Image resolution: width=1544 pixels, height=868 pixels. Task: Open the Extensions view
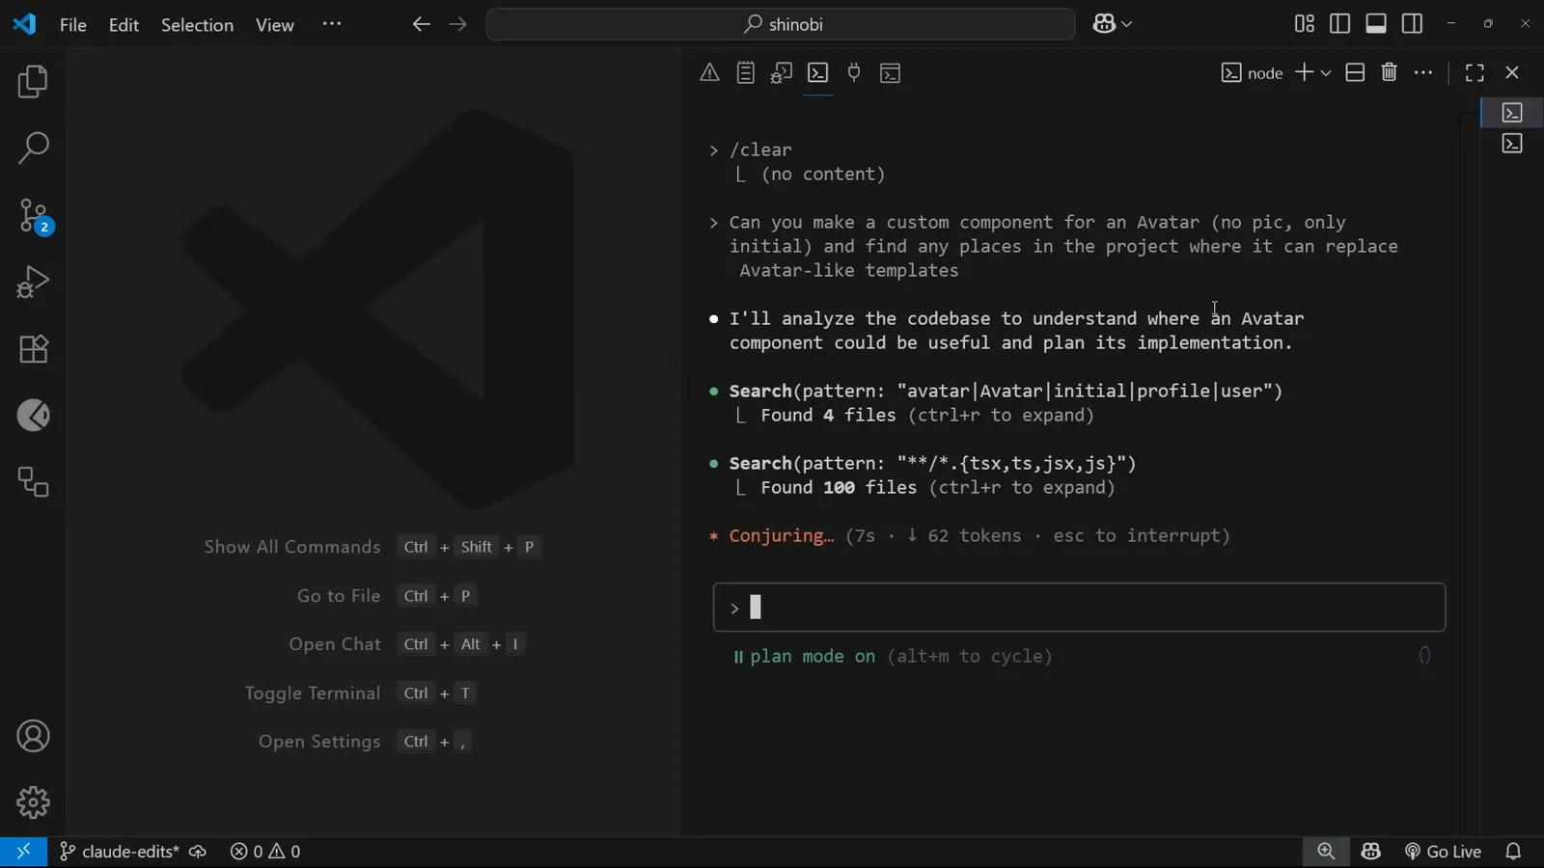(x=33, y=349)
